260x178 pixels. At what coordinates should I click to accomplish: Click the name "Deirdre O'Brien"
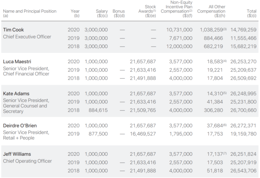(20, 126)
